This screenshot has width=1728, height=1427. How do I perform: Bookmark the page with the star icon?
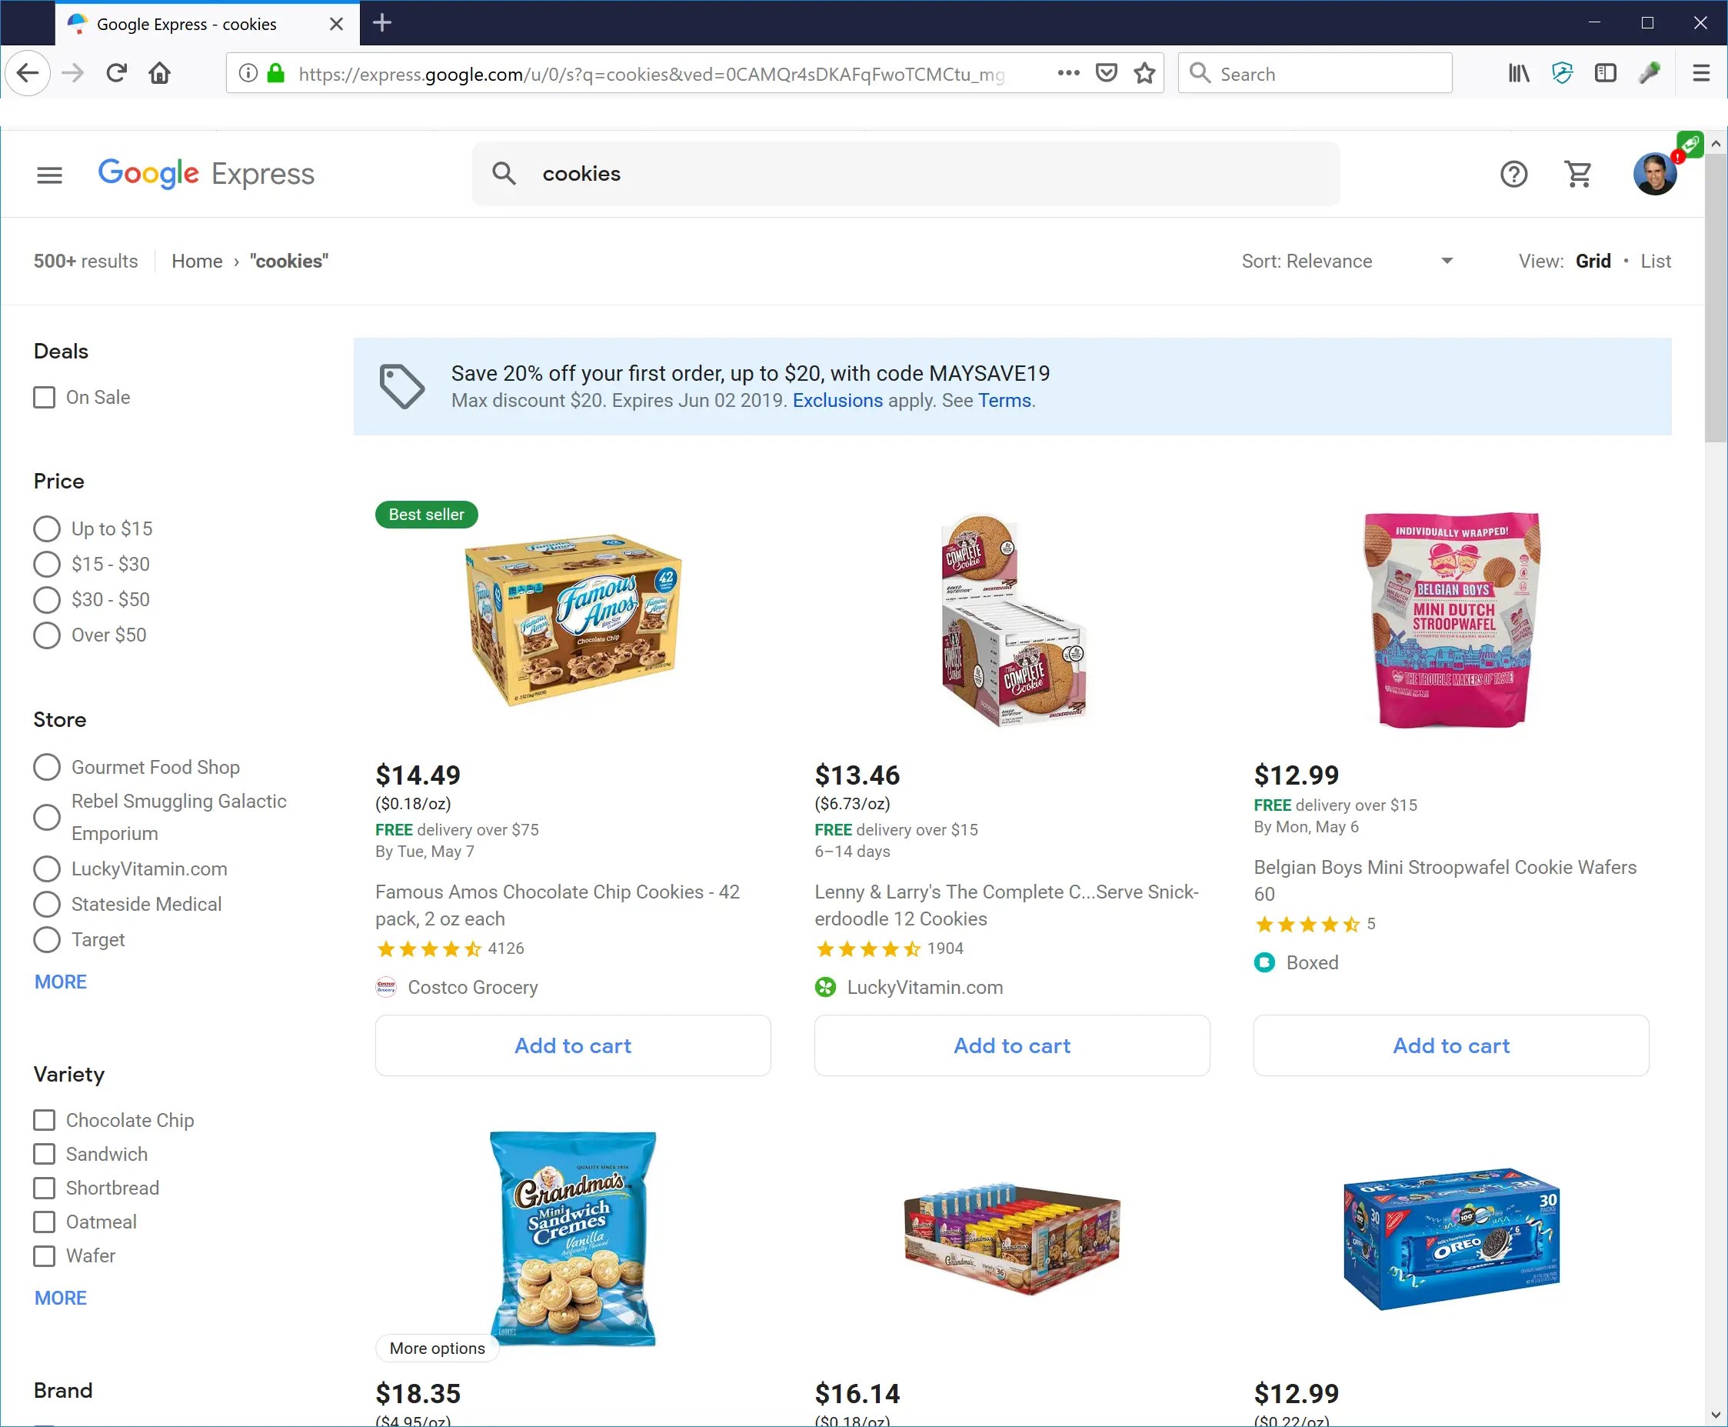(1144, 73)
